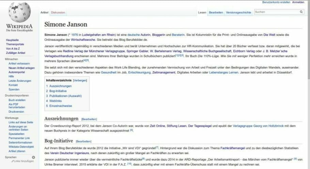310x169 pixels.
Task: Open the Der Tagesspiegel link
Action: pos(200,126)
